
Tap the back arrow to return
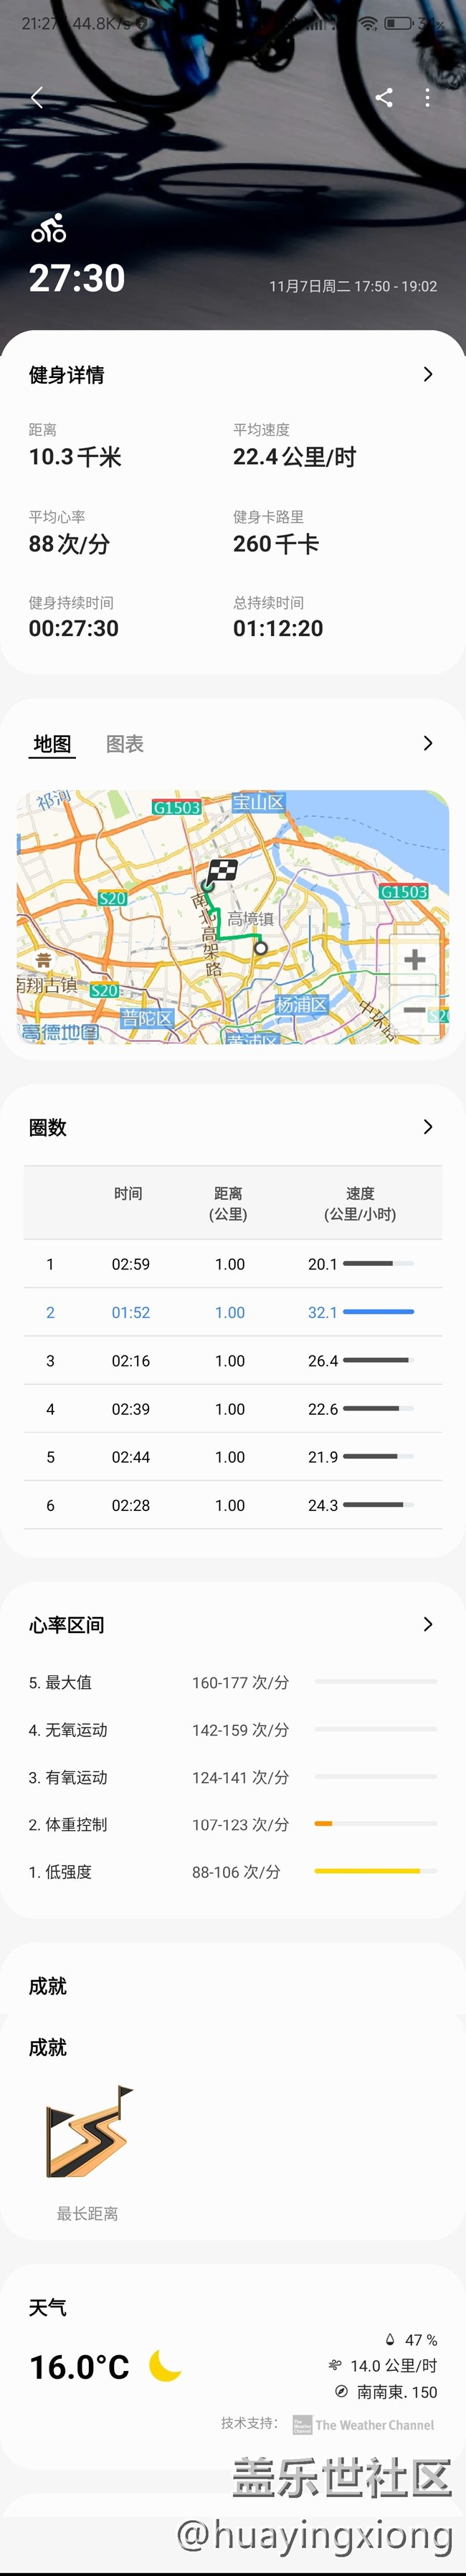[36, 99]
